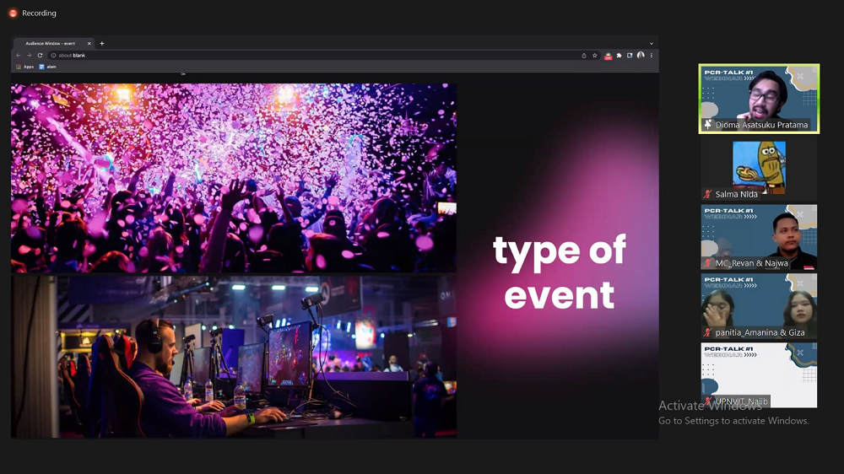The width and height of the screenshot is (844, 474).
Task: Reload the Audience Window page
Action: [40, 56]
